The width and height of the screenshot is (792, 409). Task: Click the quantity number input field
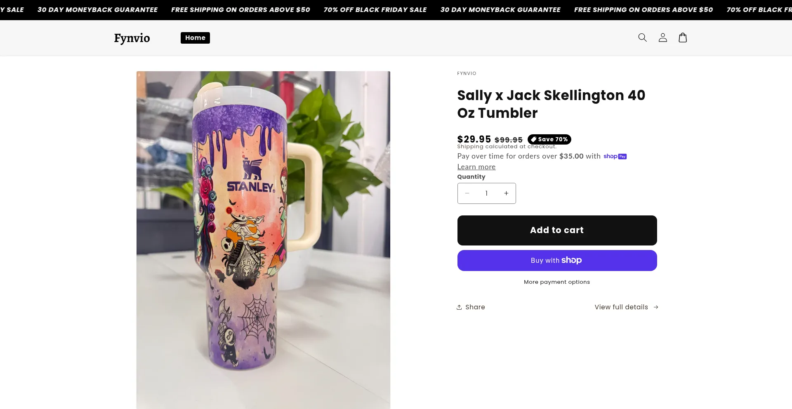[x=486, y=193]
